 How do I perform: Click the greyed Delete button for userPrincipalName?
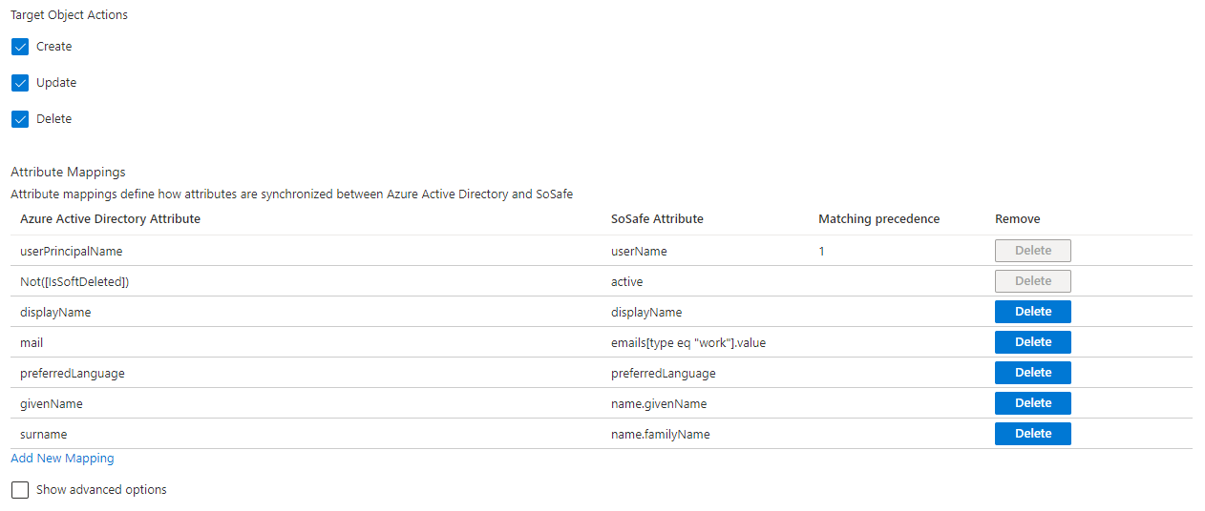[1032, 251]
